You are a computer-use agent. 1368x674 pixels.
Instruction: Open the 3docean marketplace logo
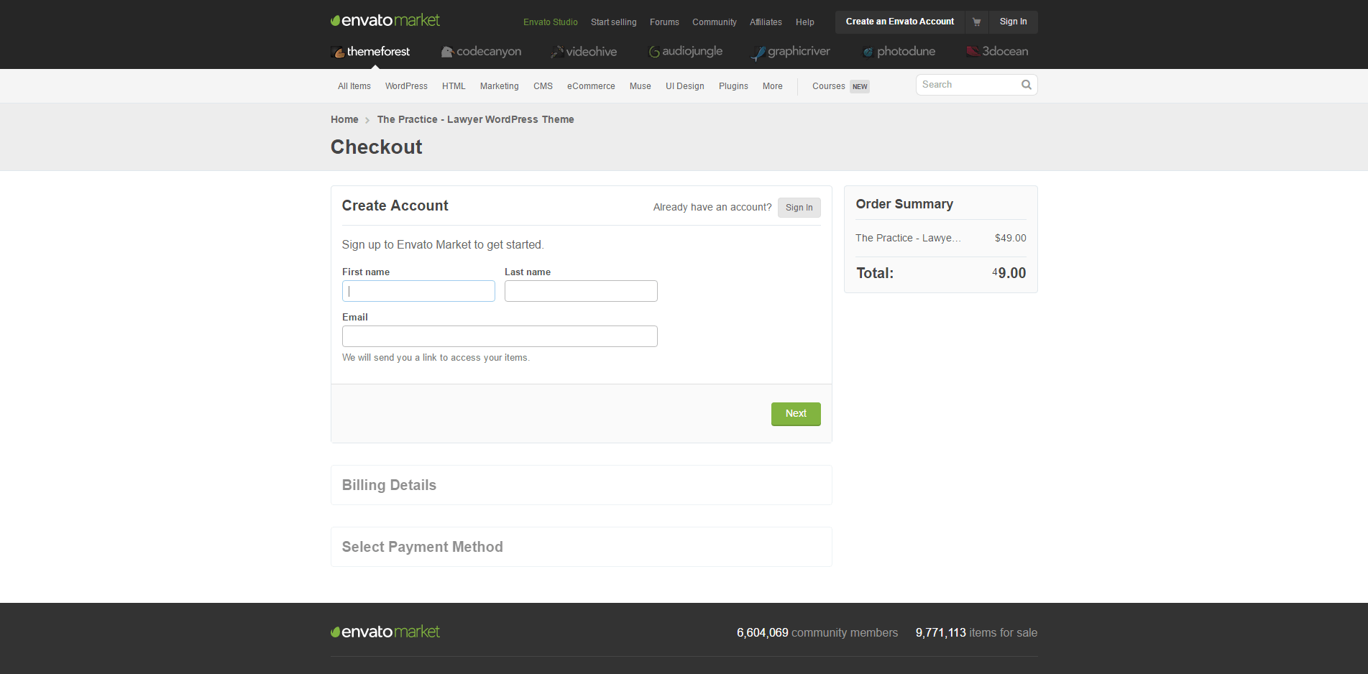coord(997,52)
